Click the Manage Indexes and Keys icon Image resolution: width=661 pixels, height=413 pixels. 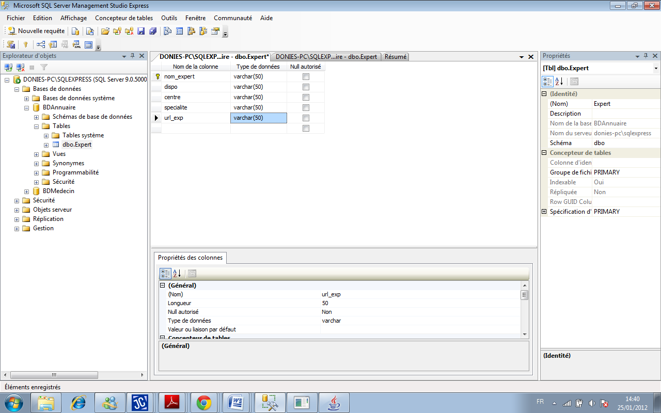pos(52,44)
